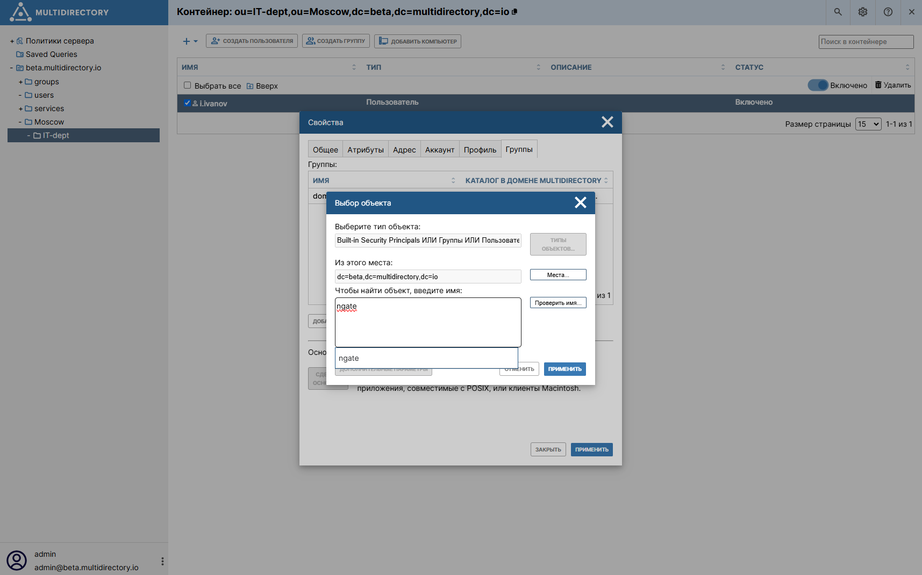Toggle the "Включено" switch off
Viewport: 922px width, 575px height.
click(818, 85)
